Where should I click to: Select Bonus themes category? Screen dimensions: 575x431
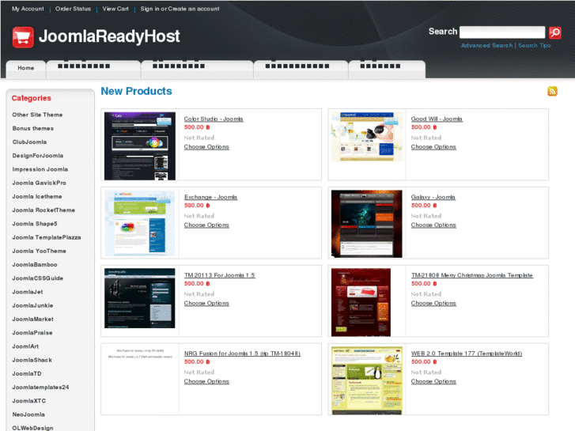tap(33, 128)
